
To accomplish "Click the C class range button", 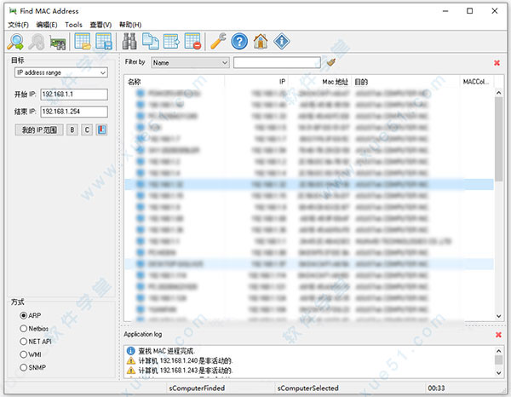I will point(87,129).
